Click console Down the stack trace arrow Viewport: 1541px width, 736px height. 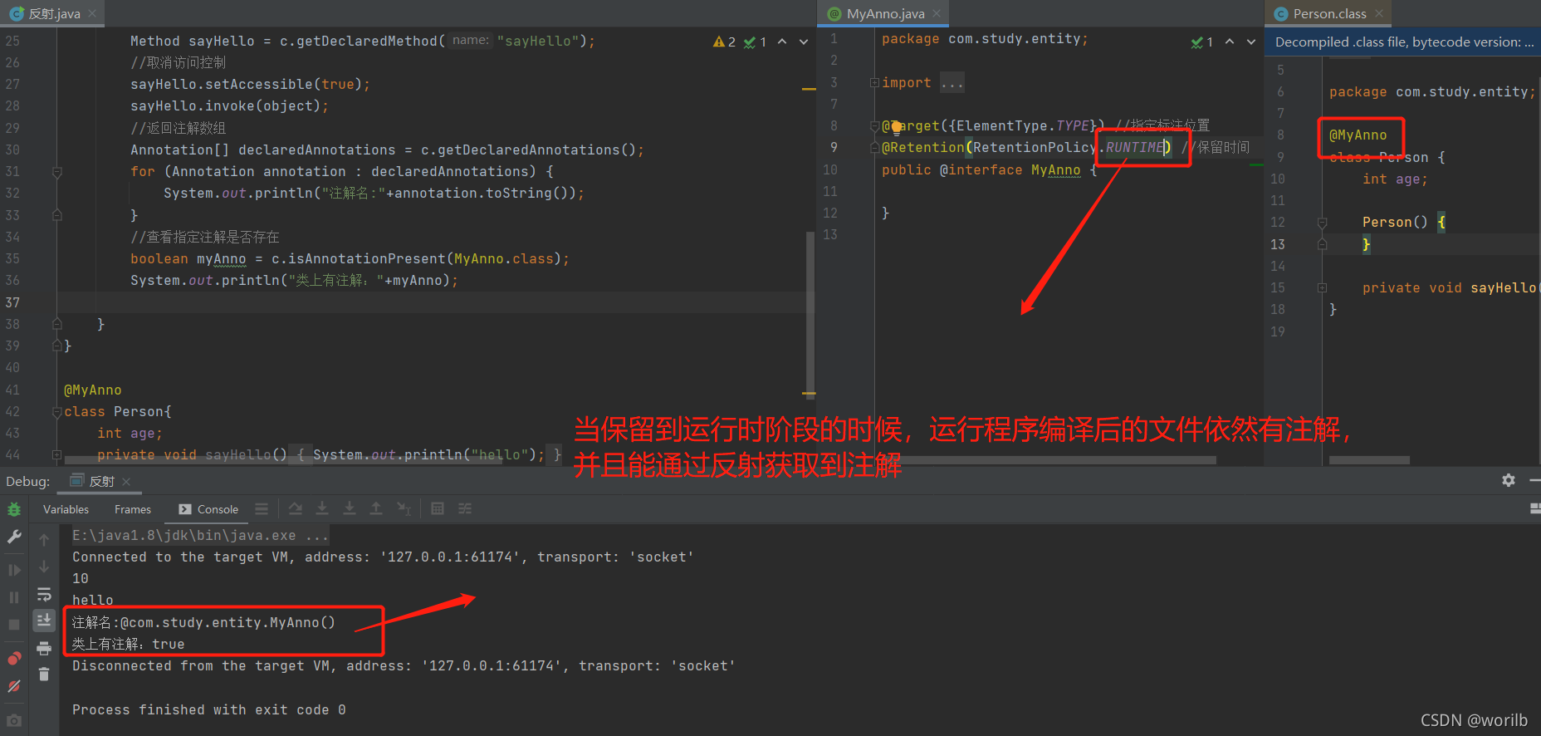pyautogui.click(x=44, y=567)
